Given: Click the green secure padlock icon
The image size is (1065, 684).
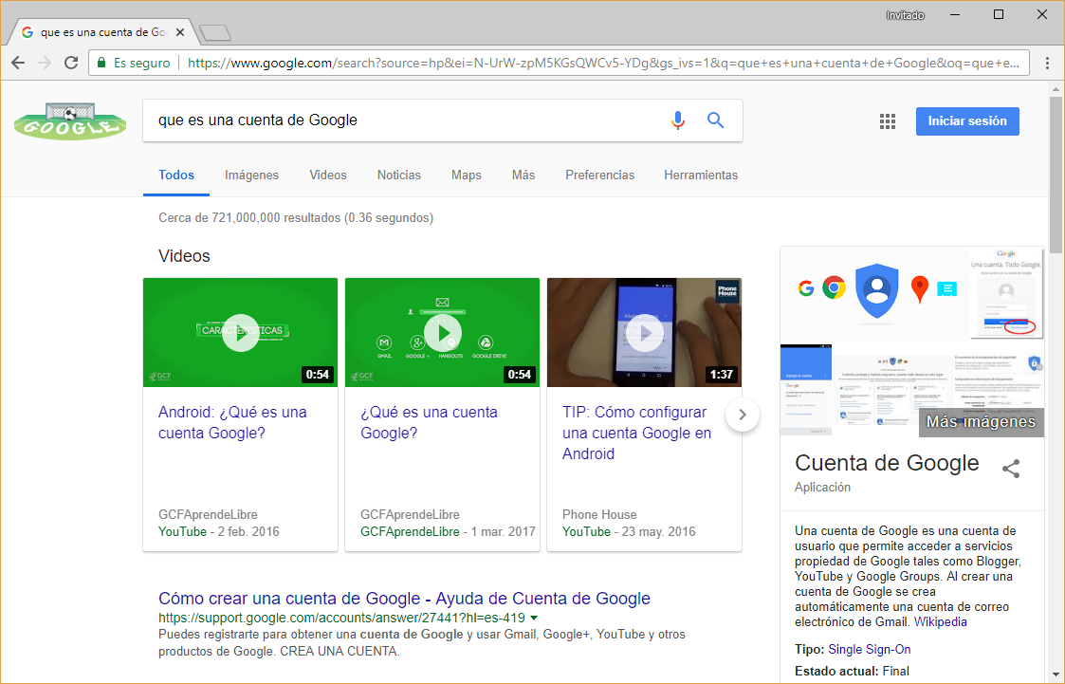Looking at the screenshot, I should (x=101, y=64).
